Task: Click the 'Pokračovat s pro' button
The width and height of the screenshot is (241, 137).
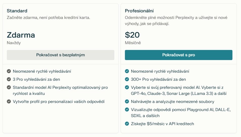Action: pyautogui.click(x=178, y=55)
